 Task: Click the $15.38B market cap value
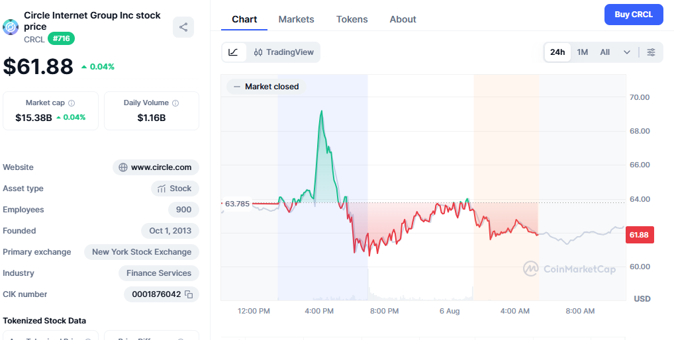coord(34,118)
